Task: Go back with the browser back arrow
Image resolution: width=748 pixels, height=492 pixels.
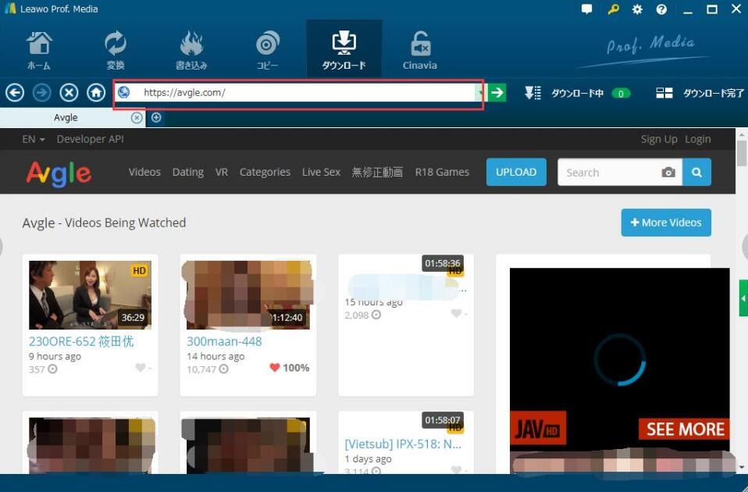Action: click(15, 93)
